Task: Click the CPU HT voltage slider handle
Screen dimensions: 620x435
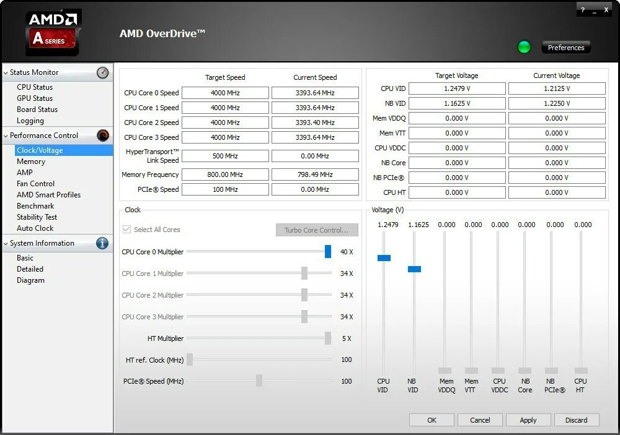Action: tap(581, 370)
